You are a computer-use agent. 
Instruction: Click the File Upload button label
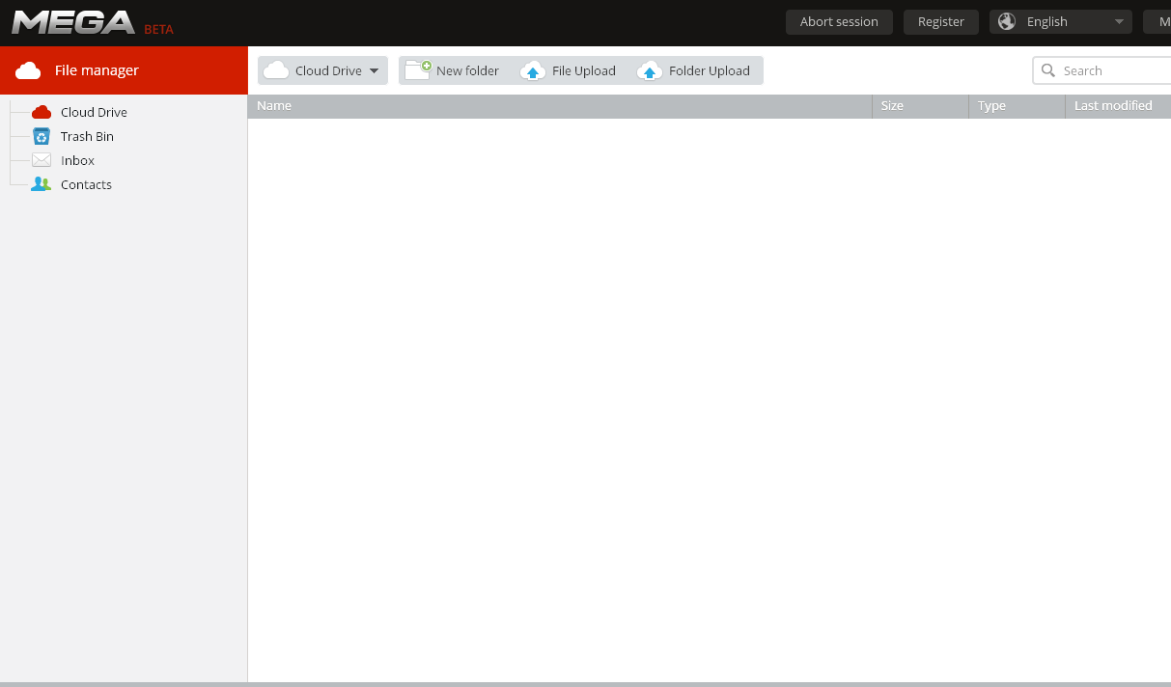pyautogui.click(x=584, y=70)
